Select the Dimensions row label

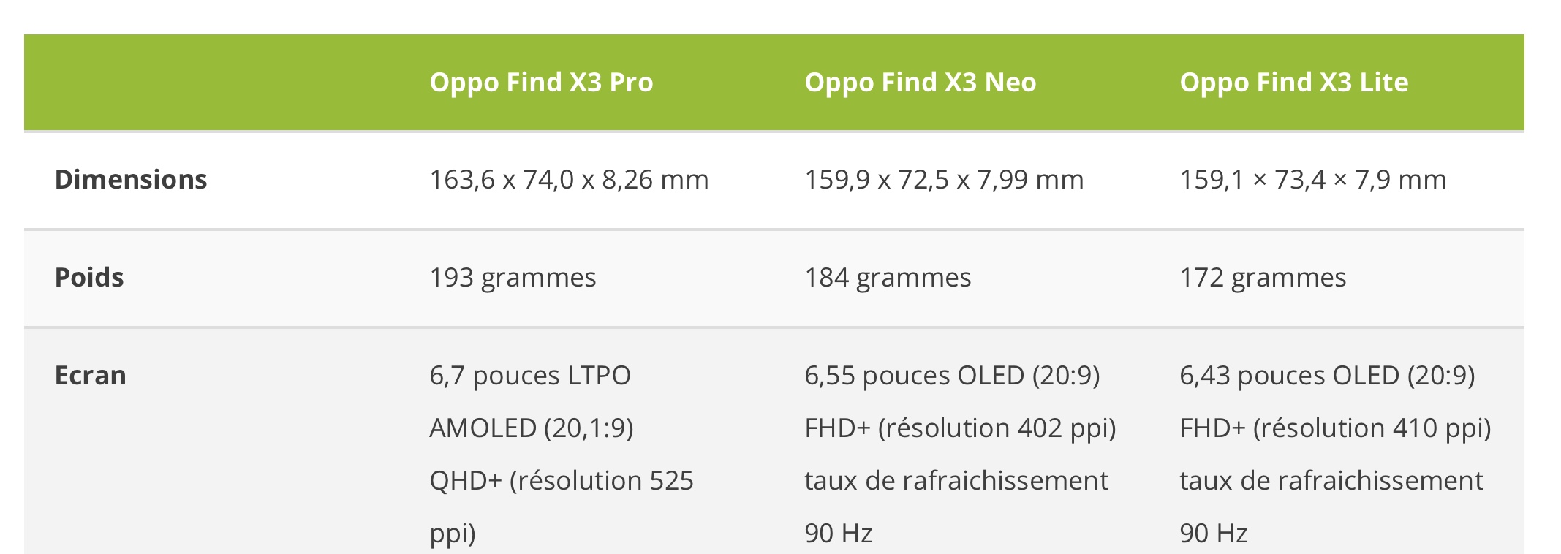pos(131,180)
